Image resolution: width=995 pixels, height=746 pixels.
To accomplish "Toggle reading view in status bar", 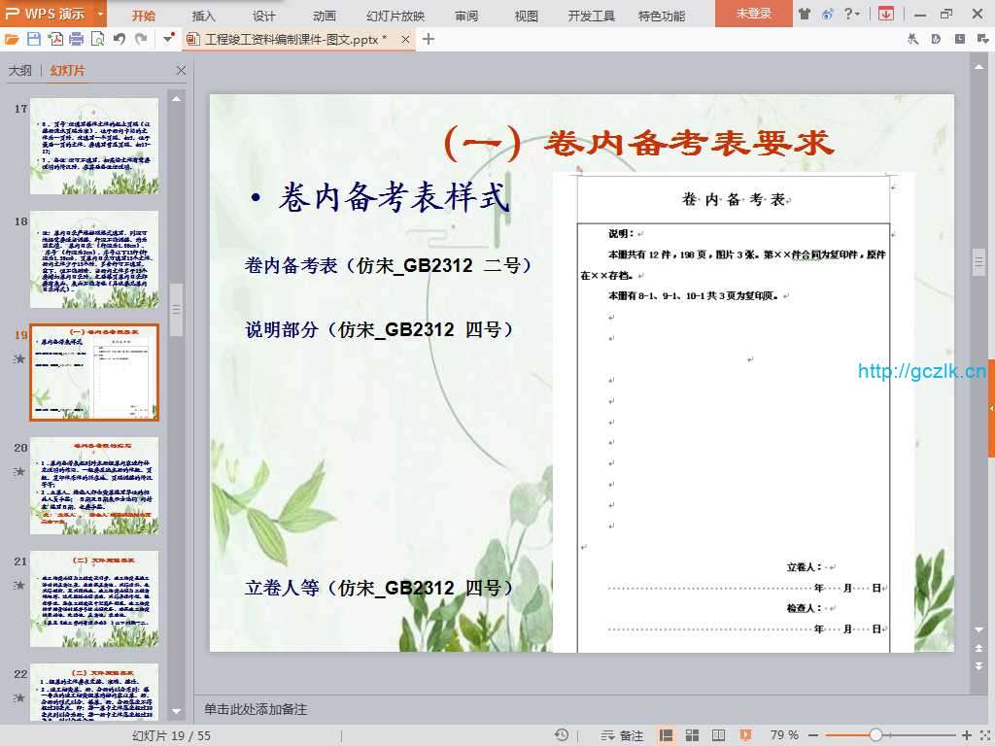I will click(x=716, y=735).
